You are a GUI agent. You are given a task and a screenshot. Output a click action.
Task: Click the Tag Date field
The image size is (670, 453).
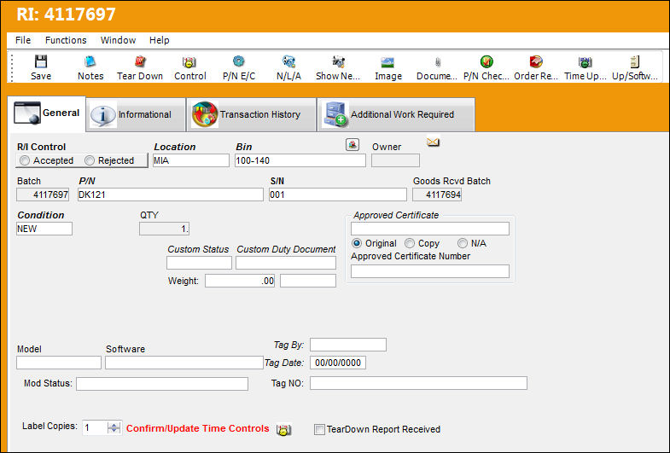(x=338, y=363)
